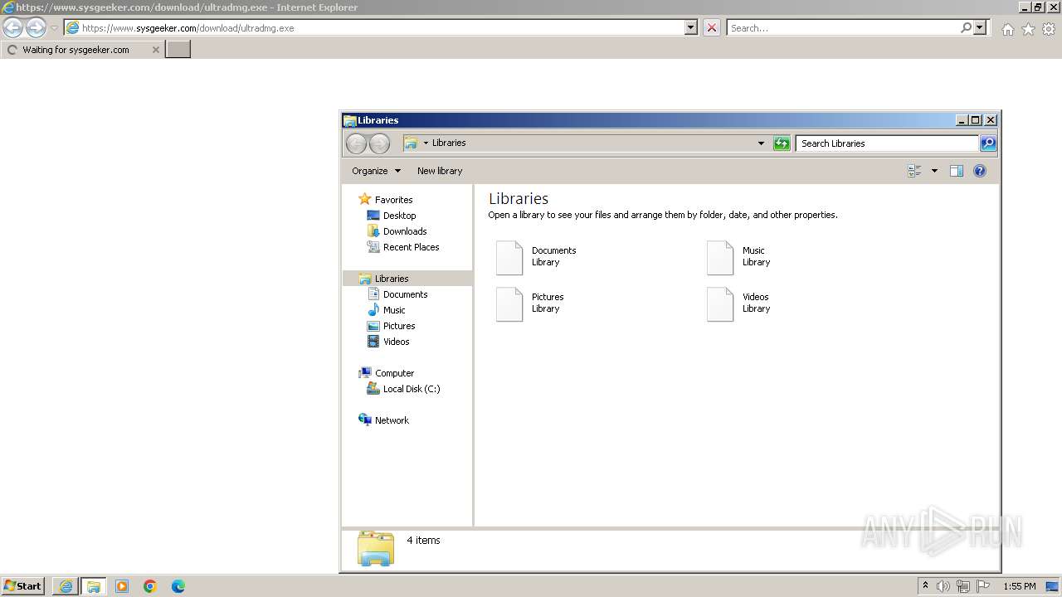
Task: Click the breadcrumb arrow before Libraries
Action: pos(426,143)
